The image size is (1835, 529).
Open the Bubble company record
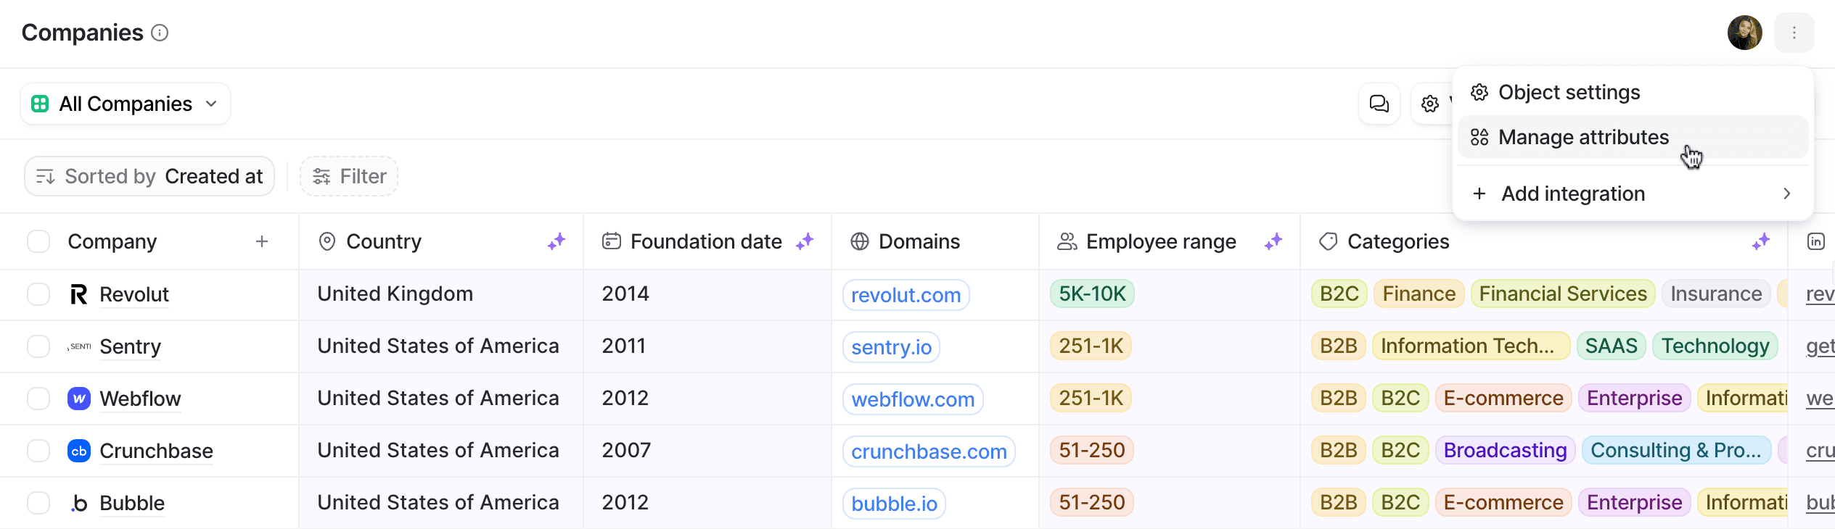pyautogui.click(x=132, y=503)
